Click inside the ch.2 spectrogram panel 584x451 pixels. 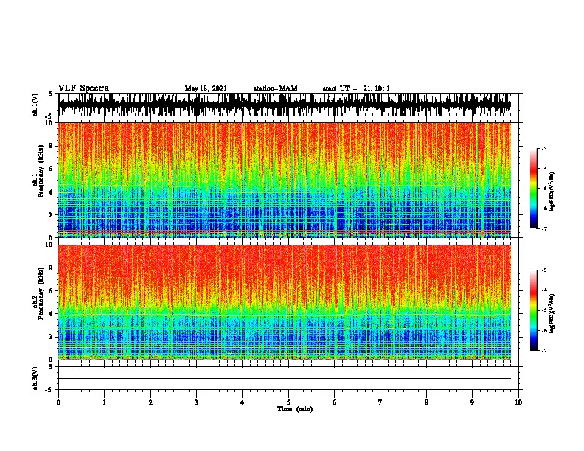tap(285, 302)
